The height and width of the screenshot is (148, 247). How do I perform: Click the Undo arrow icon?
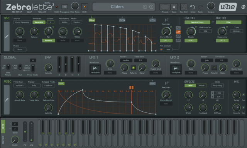click(x=193, y=7)
